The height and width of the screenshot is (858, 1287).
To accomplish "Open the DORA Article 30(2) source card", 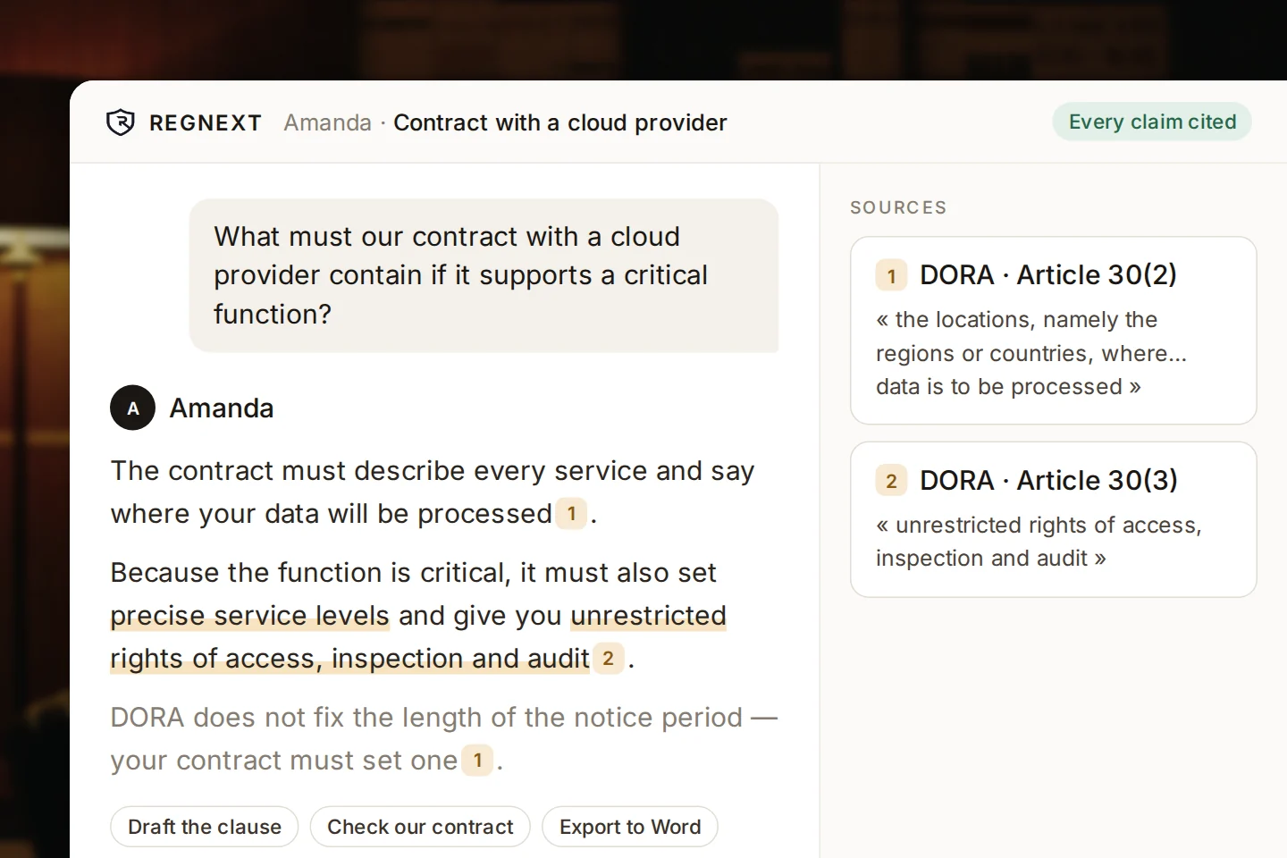I will (x=1054, y=331).
